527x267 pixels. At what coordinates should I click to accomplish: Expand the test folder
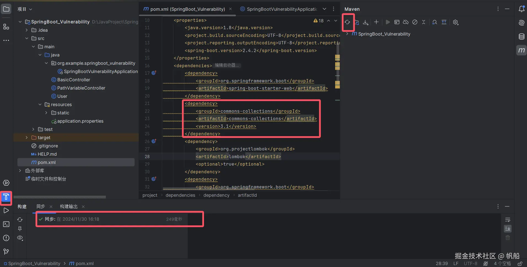coord(33,129)
